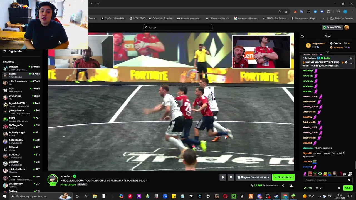Open the Chrome extensions puzzle icon
The width and height of the screenshot is (356, 200).
point(328,12)
